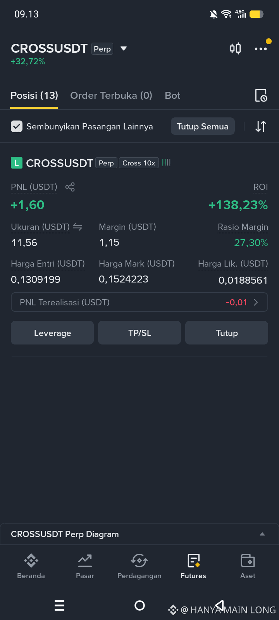Open the Aset wallet icon

pos(248,560)
